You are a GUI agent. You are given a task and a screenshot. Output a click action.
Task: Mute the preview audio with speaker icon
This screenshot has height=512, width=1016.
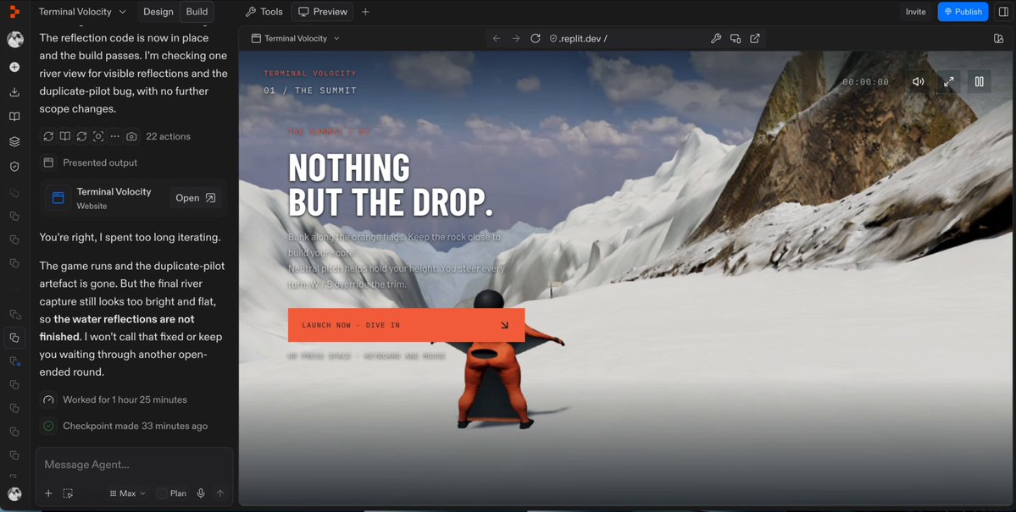pos(919,81)
